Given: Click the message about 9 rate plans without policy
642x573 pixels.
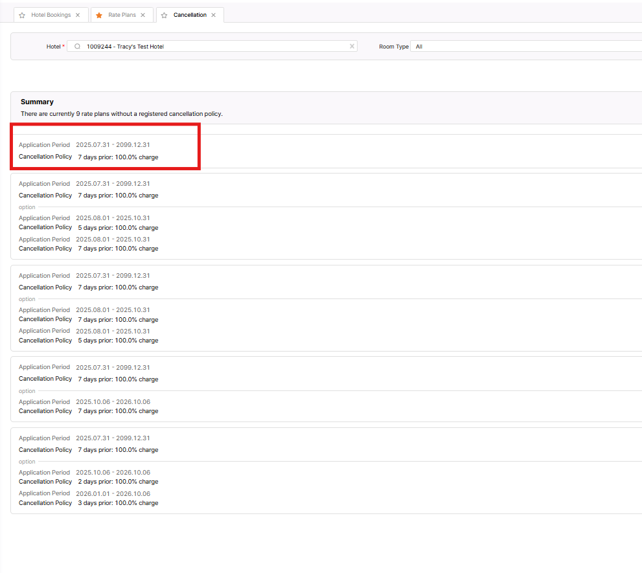Looking at the screenshot, I should (121, 114).
